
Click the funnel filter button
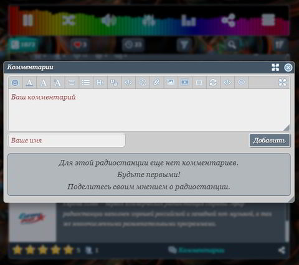click(x=184, y=45)
